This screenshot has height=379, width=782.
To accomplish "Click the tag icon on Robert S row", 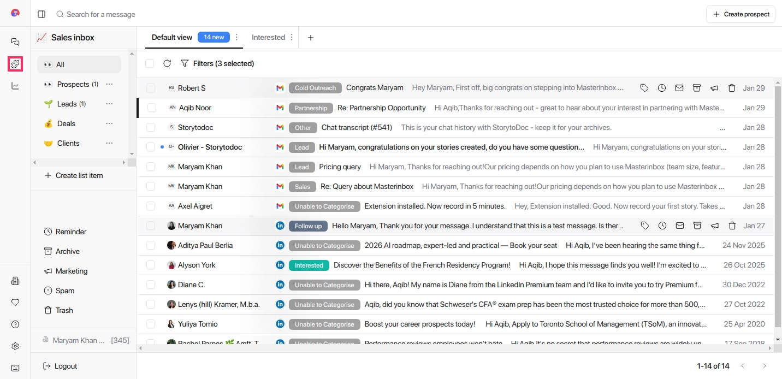I will 644,88.
